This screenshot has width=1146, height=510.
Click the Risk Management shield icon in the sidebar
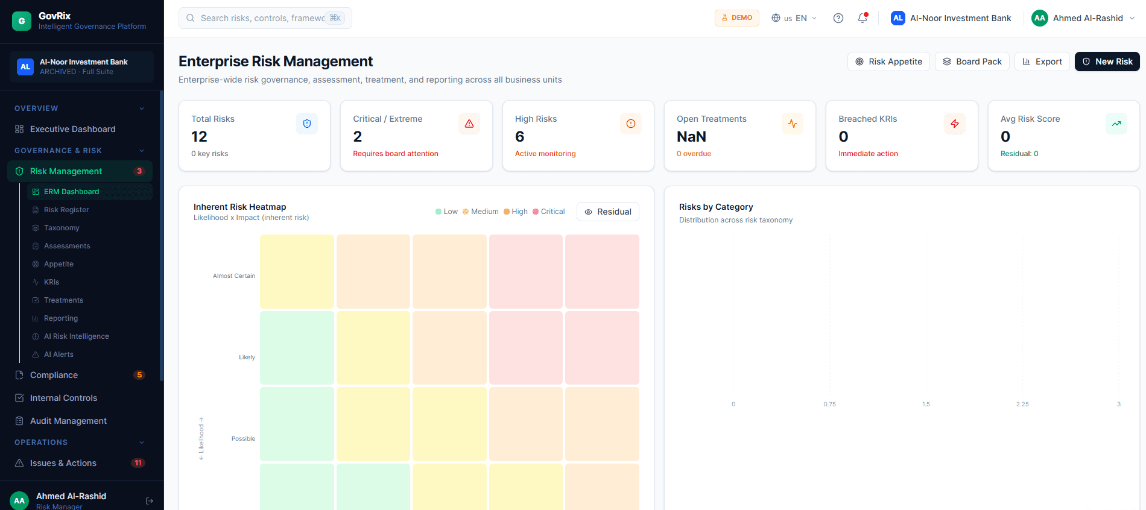click(19, 171)
